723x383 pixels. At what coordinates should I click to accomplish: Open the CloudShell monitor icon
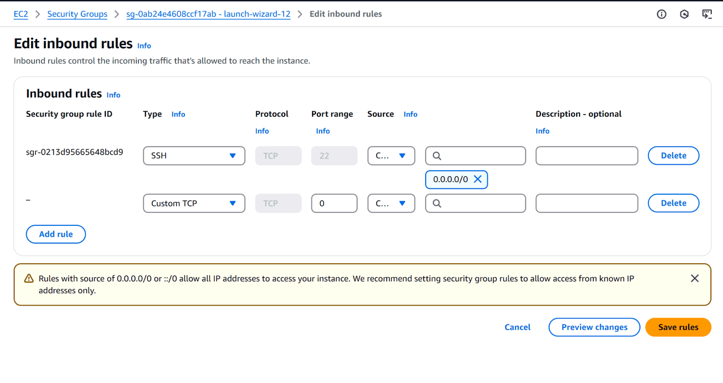707,14
